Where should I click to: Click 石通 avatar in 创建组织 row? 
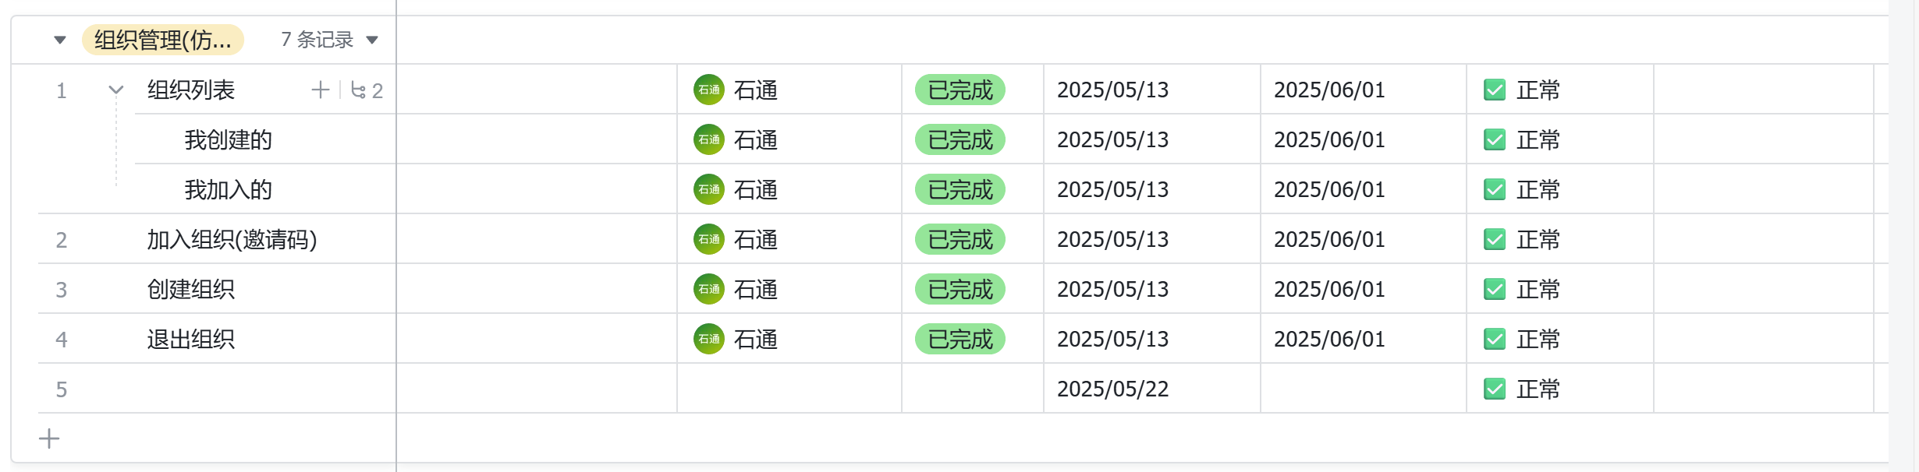coord(709,290)
